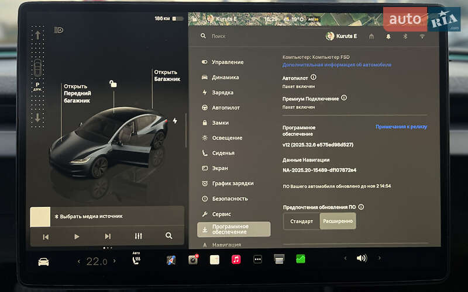Open the all apps ellipsis launcher
This screenshot has height=292, width=468.
(x=257, y=259)
